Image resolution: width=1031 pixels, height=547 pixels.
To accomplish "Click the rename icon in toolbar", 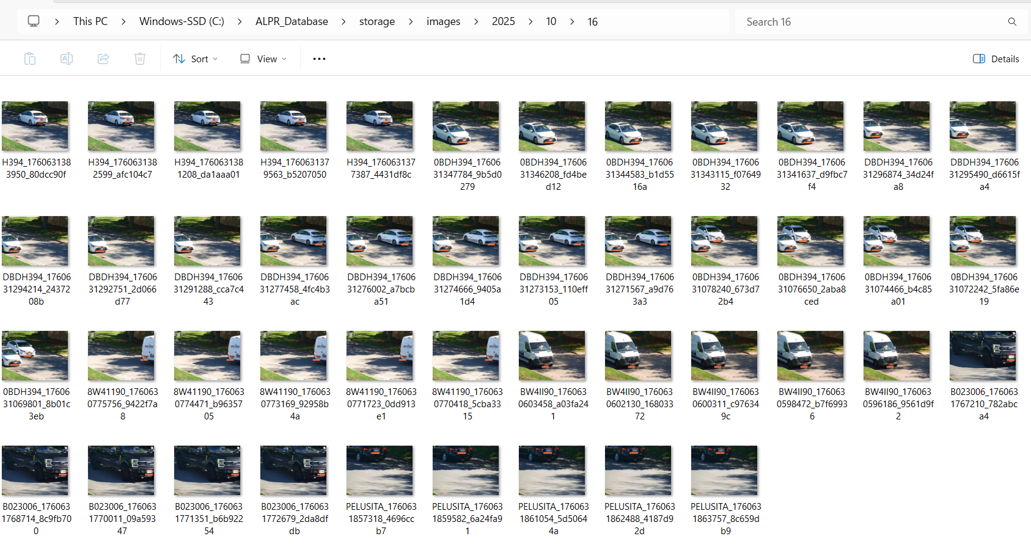I will (x=67, y=59).
